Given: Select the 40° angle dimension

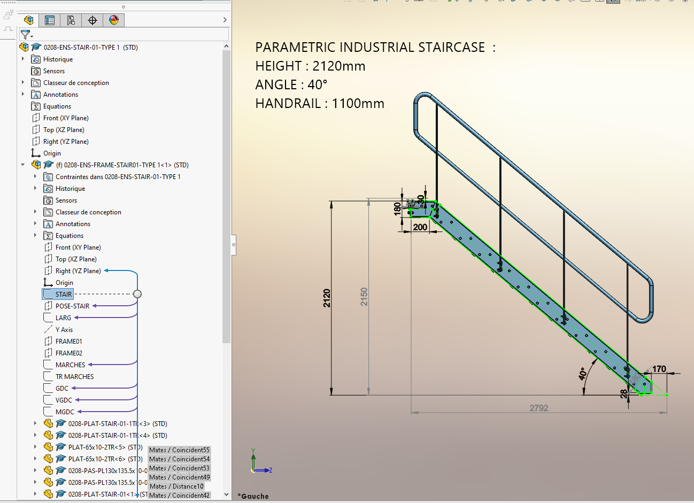Looking at the screenshot, I should click(x=583, y=374).
